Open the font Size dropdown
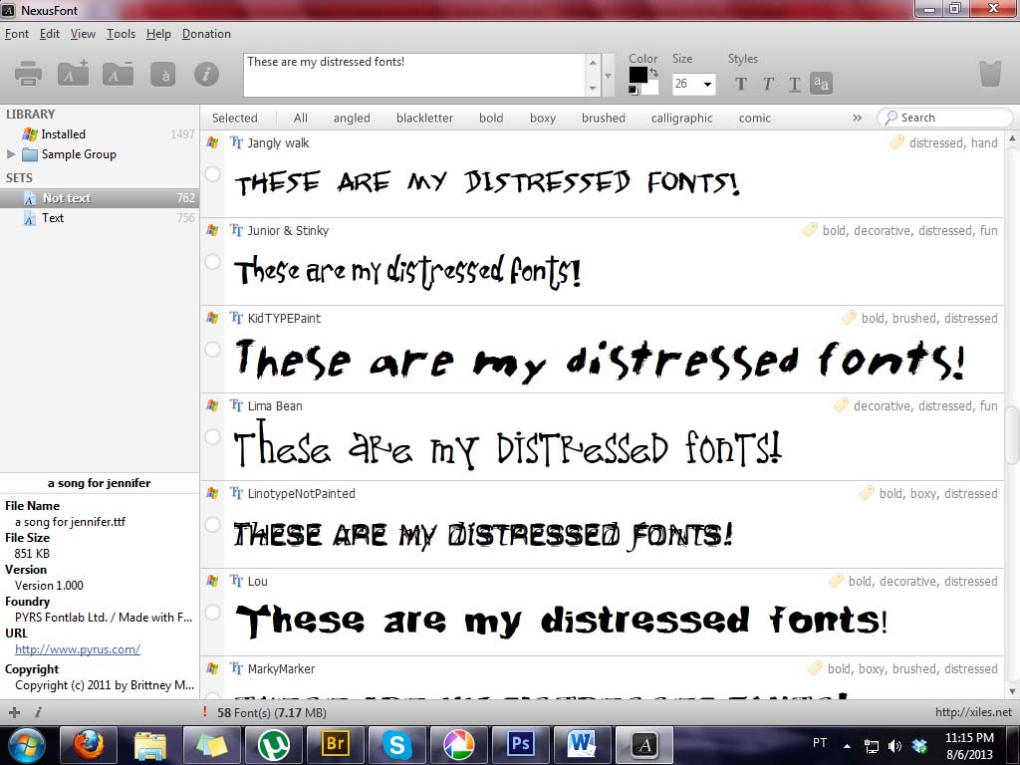 (708, 84)
